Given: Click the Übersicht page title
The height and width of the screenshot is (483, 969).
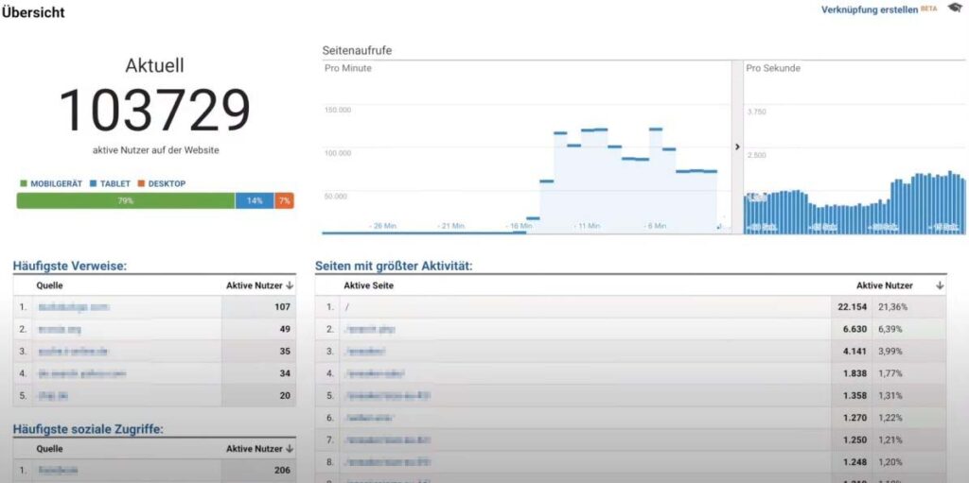Looking at the screenshot, I should point(33,11).
